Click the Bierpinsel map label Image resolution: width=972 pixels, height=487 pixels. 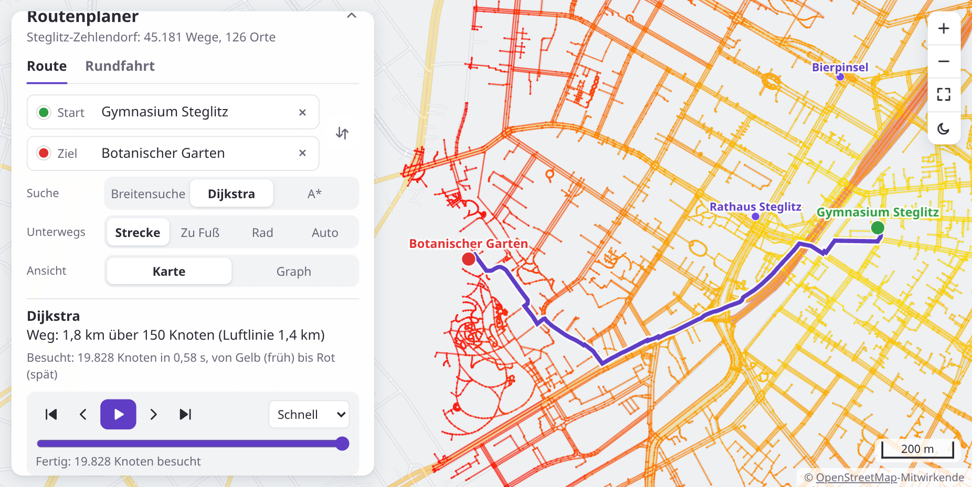(840, 67)
